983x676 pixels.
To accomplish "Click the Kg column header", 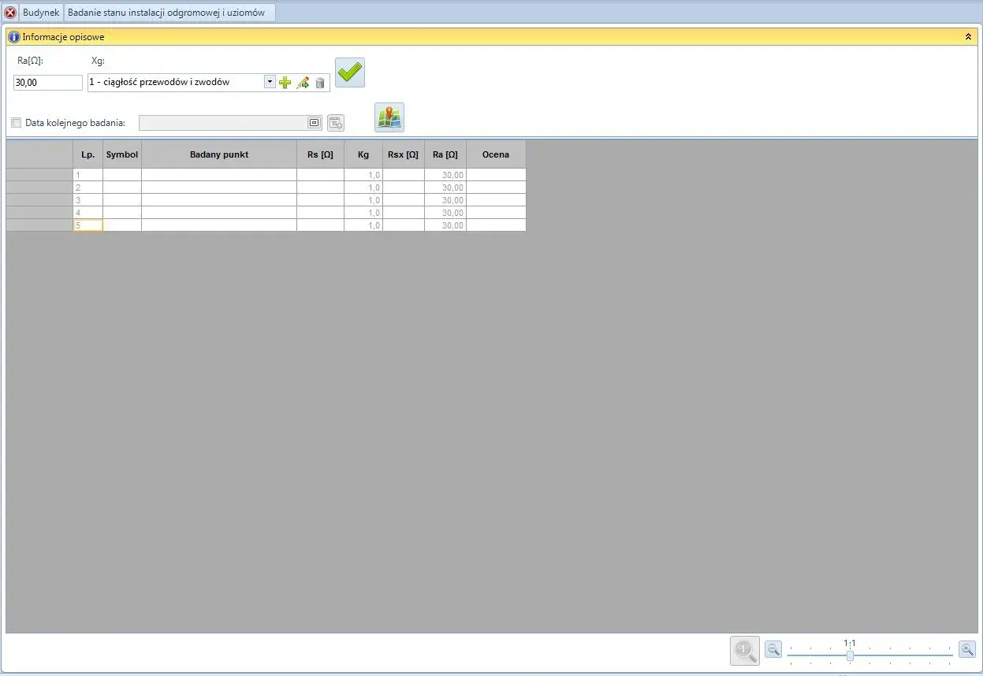I will click(x=363, y=154).
